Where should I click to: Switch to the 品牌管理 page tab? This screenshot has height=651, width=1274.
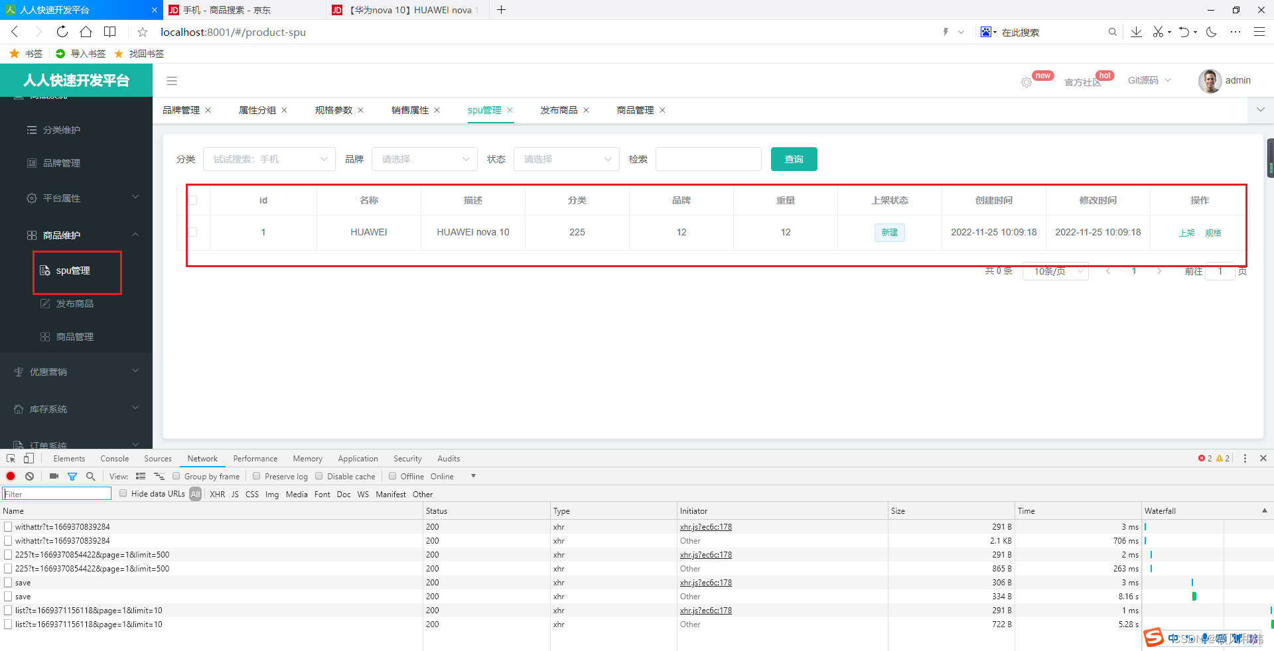coord(181,110)
